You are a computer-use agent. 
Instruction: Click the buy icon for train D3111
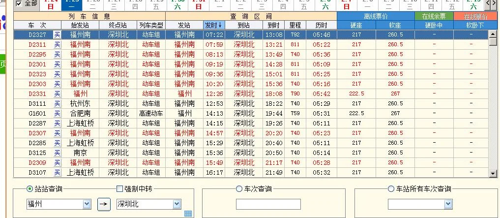[x=57, y=104]
